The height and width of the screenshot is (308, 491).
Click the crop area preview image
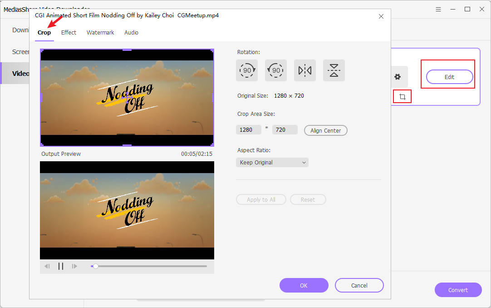[x=127, y=98]
